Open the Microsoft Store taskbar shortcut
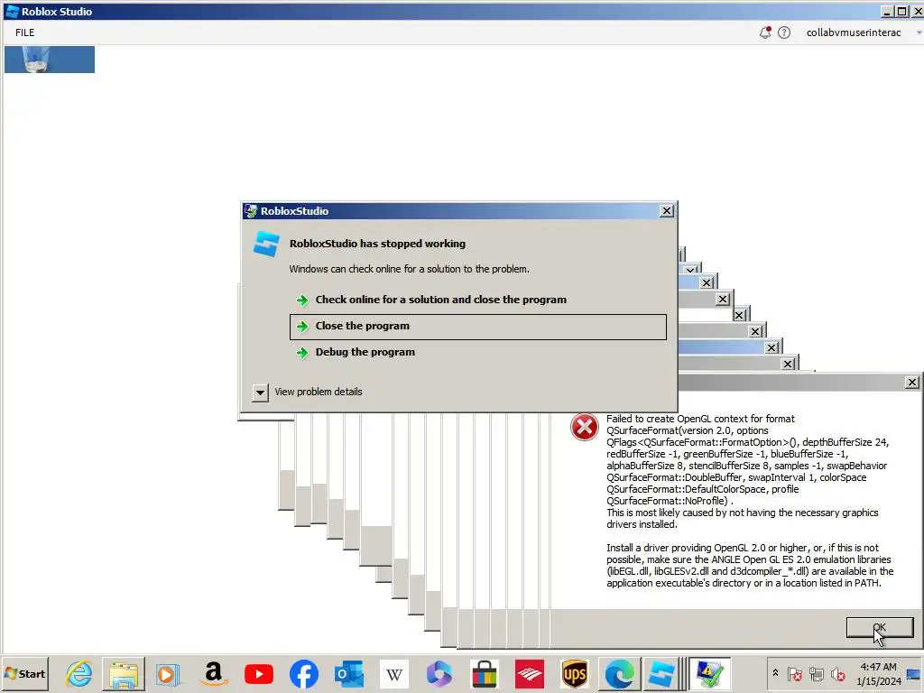 click(x=485, y=673)
